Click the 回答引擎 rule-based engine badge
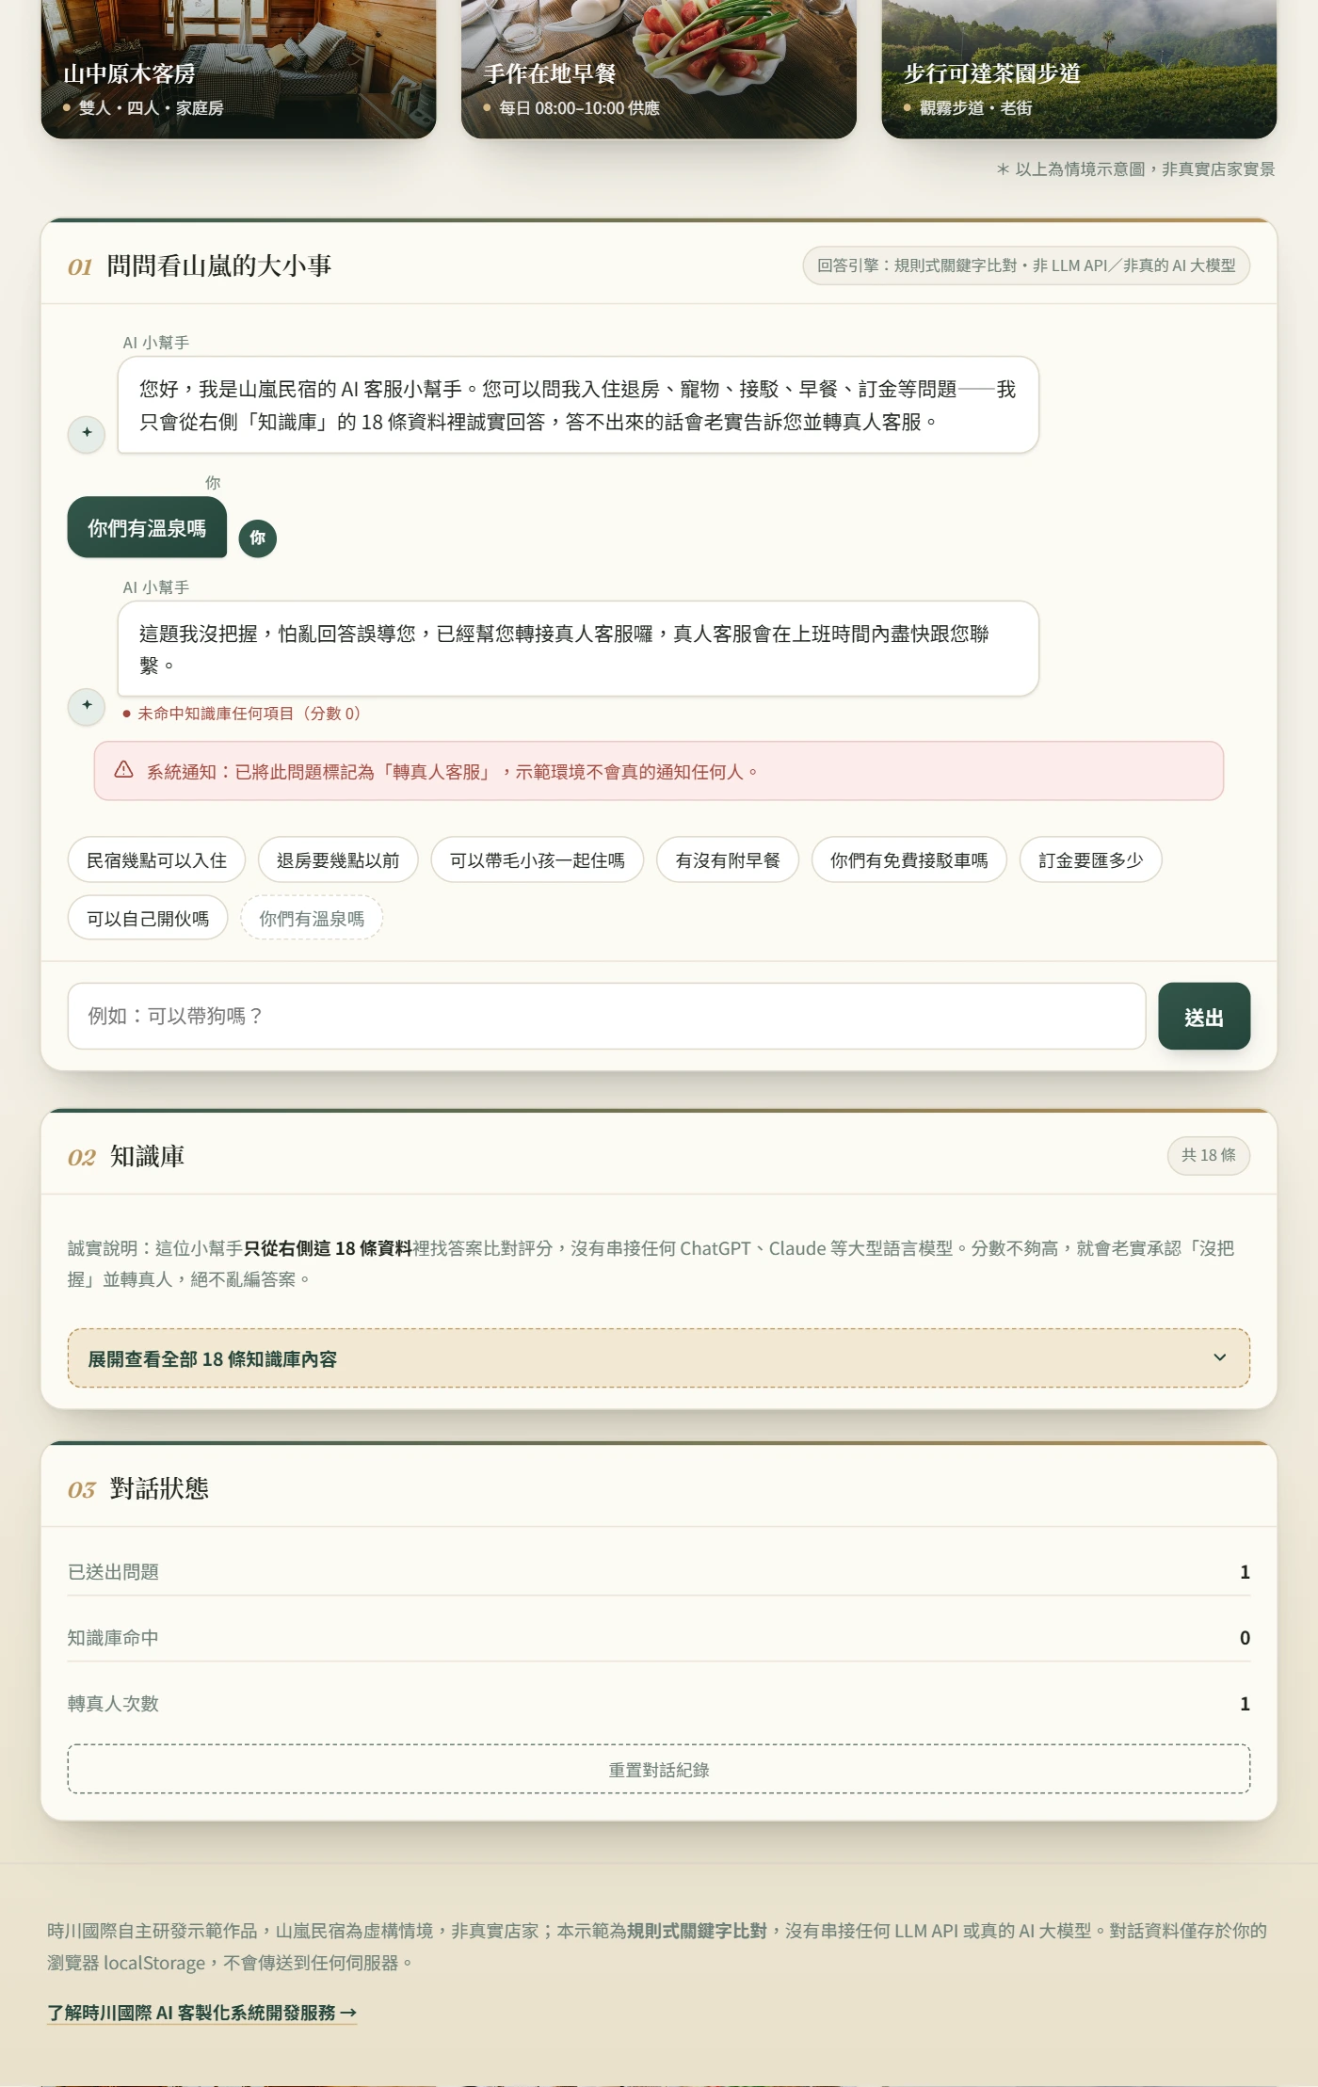1318x2087 pixels. [x=1026, y=265]
